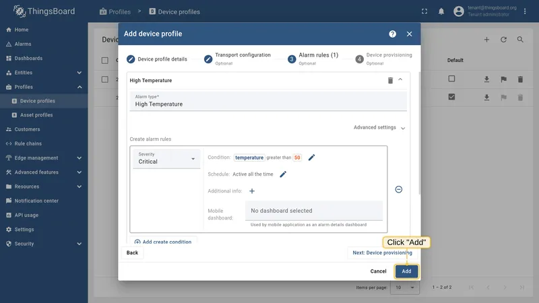The image size is (539, 303).
Task: Open the Severity Critical dropdown
Action: [x=166, y=158]
